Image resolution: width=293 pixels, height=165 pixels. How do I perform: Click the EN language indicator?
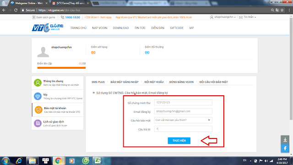[244, 160]
